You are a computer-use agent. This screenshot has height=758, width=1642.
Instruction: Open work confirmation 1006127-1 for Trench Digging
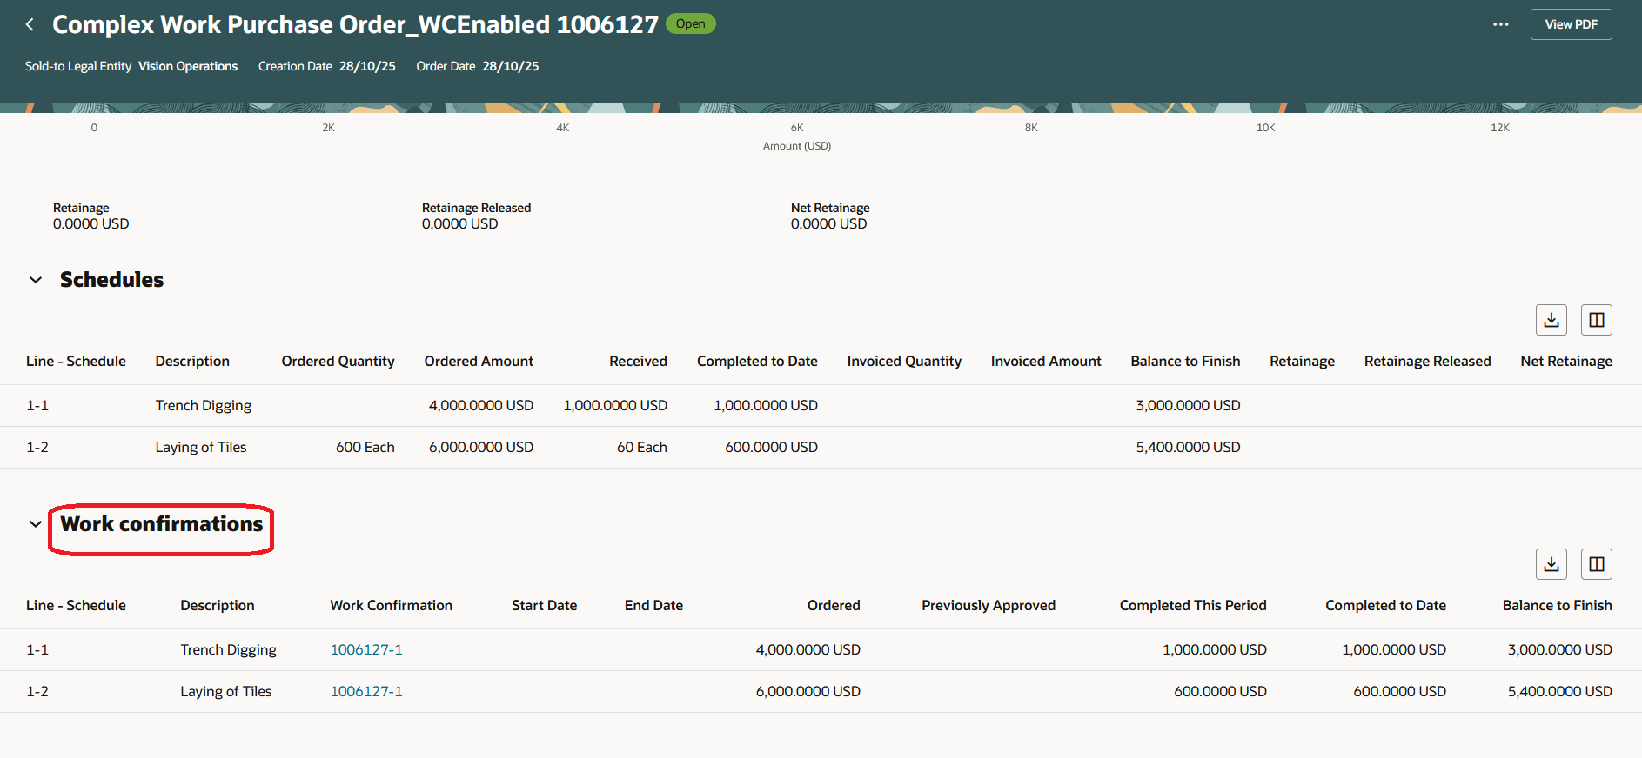coord(366,649)
